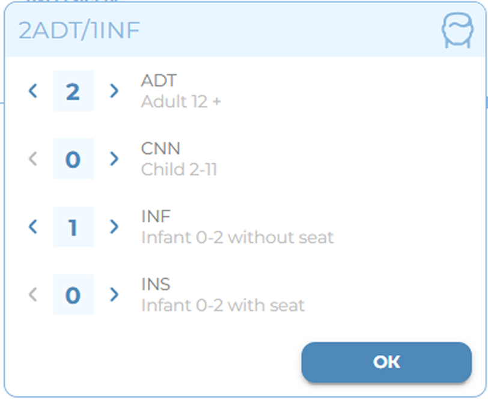Decrease the ADT adult count
This screenshot has height=400, width=488.
(x=33, y=91)
